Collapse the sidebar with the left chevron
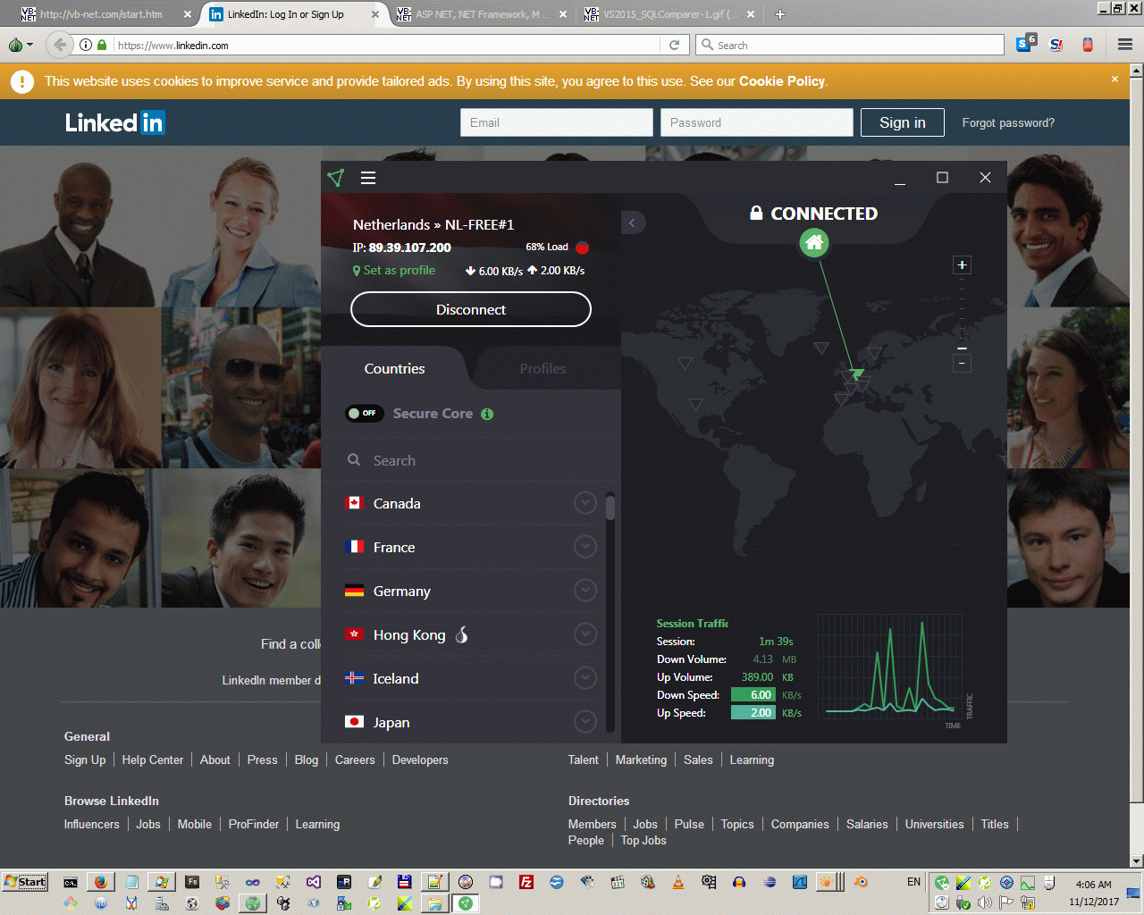The width and height of the screenshot is (1144, 915). click(632, 222)
